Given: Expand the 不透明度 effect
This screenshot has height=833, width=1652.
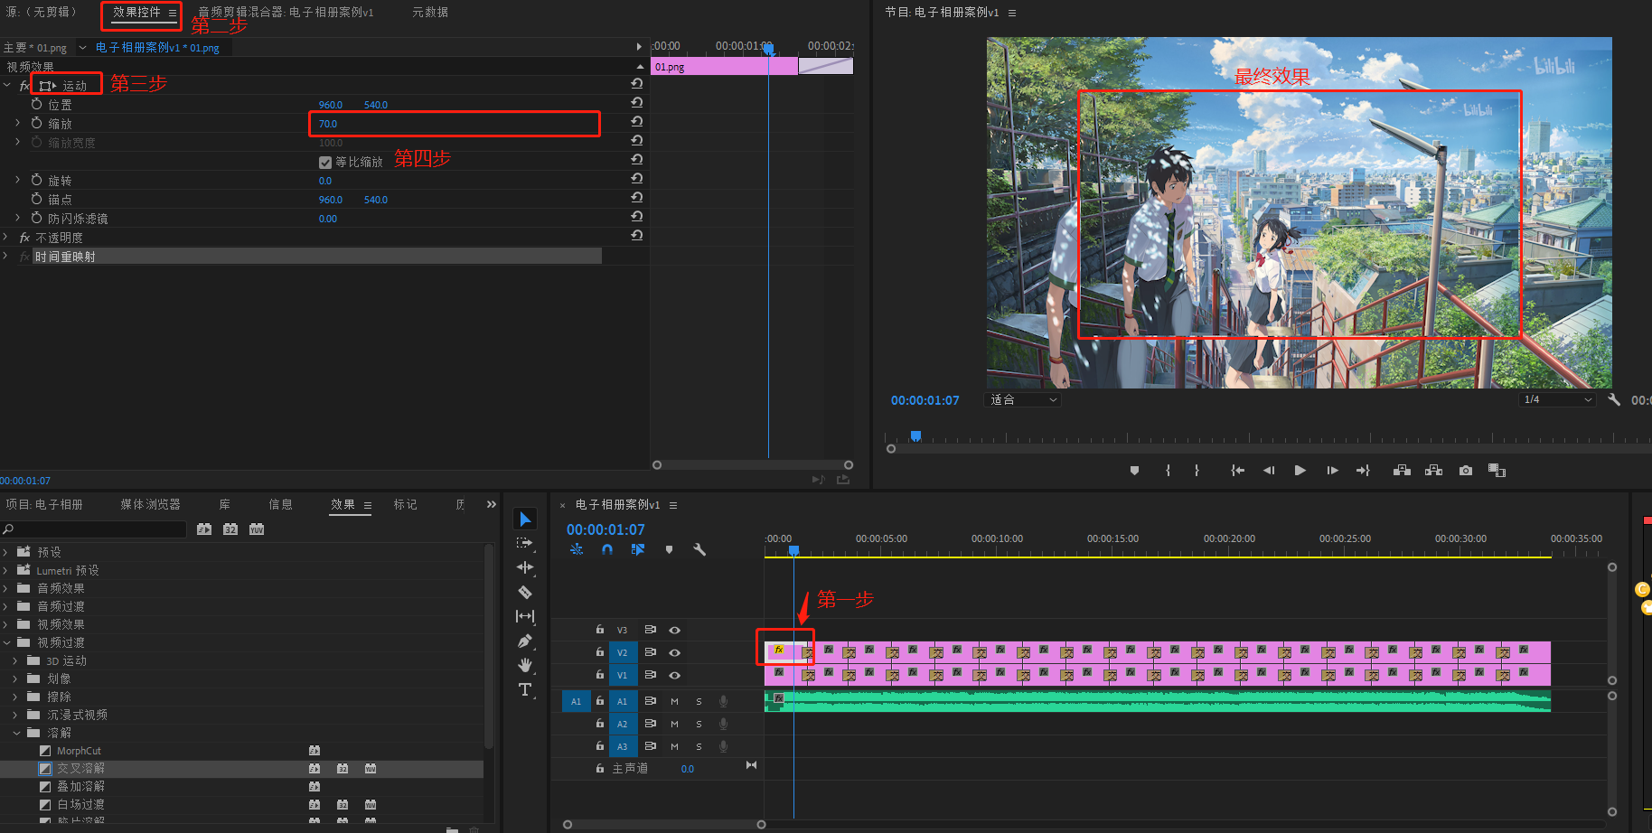Looking at the screenshot, I should [6, 237].
